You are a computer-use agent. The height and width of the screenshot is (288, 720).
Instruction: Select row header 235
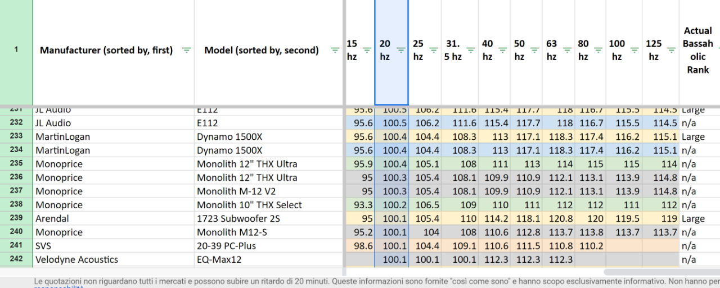[16, 164]
